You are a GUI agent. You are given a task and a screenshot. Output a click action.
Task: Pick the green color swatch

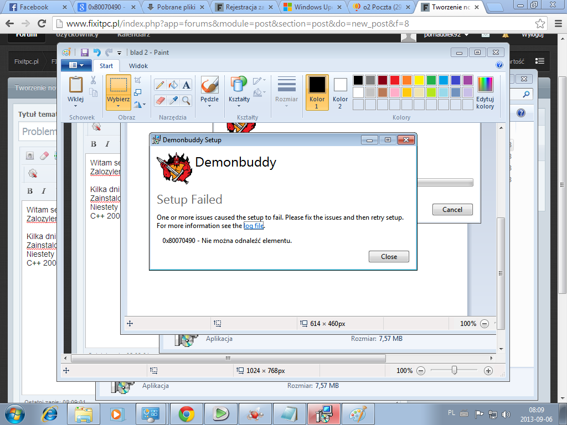click(x=431, y=80)
